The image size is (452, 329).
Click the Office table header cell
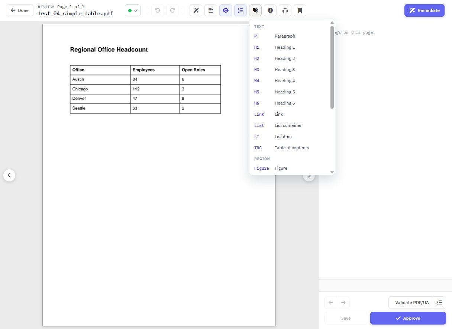click(x=100, y=70)
